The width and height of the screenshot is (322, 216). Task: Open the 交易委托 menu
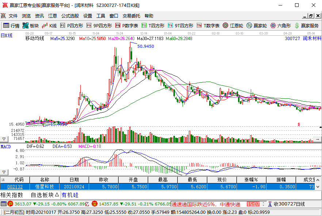(131, 16)
